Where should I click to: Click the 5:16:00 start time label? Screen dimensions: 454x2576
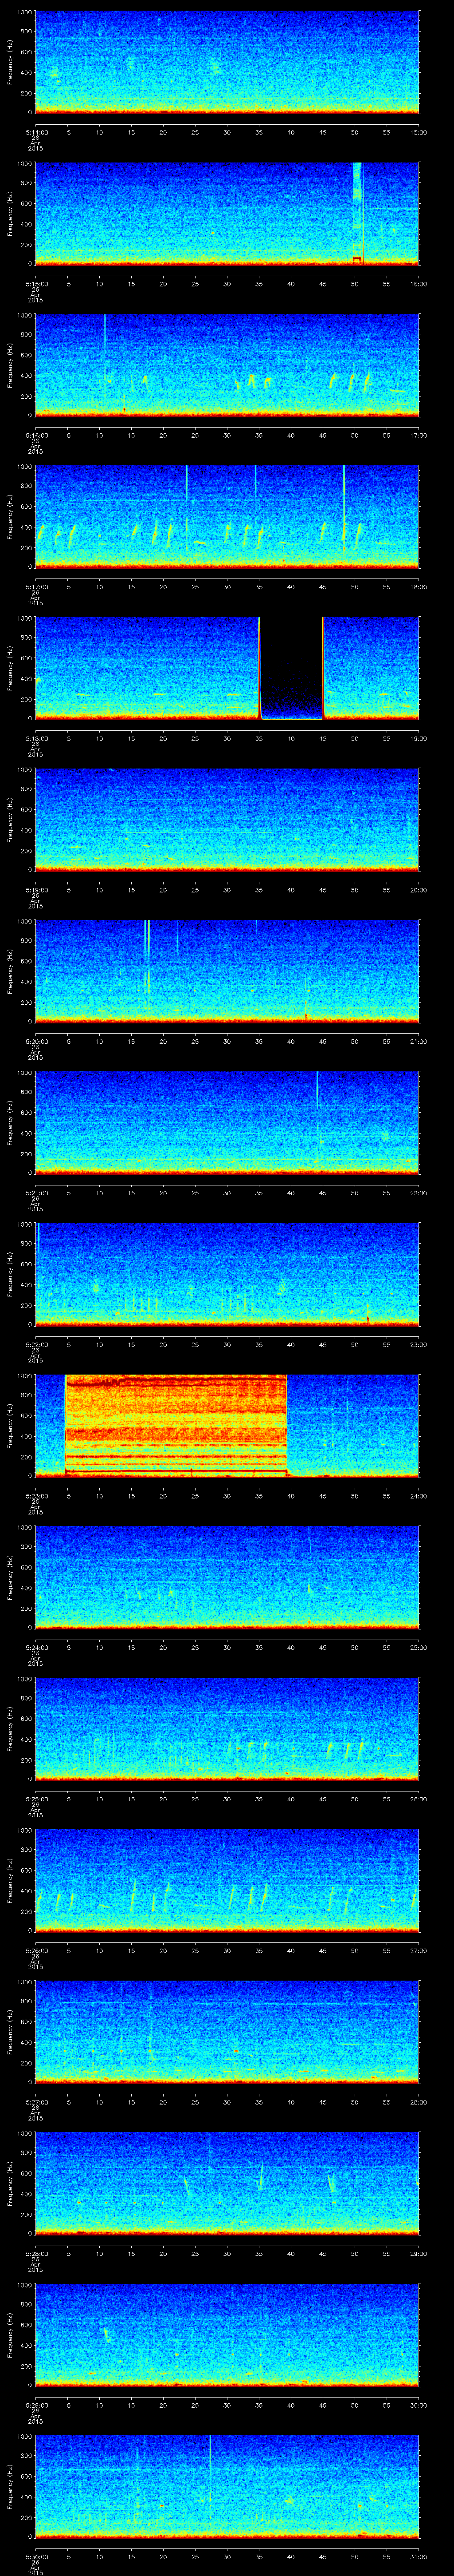click(x=36, y=436)
